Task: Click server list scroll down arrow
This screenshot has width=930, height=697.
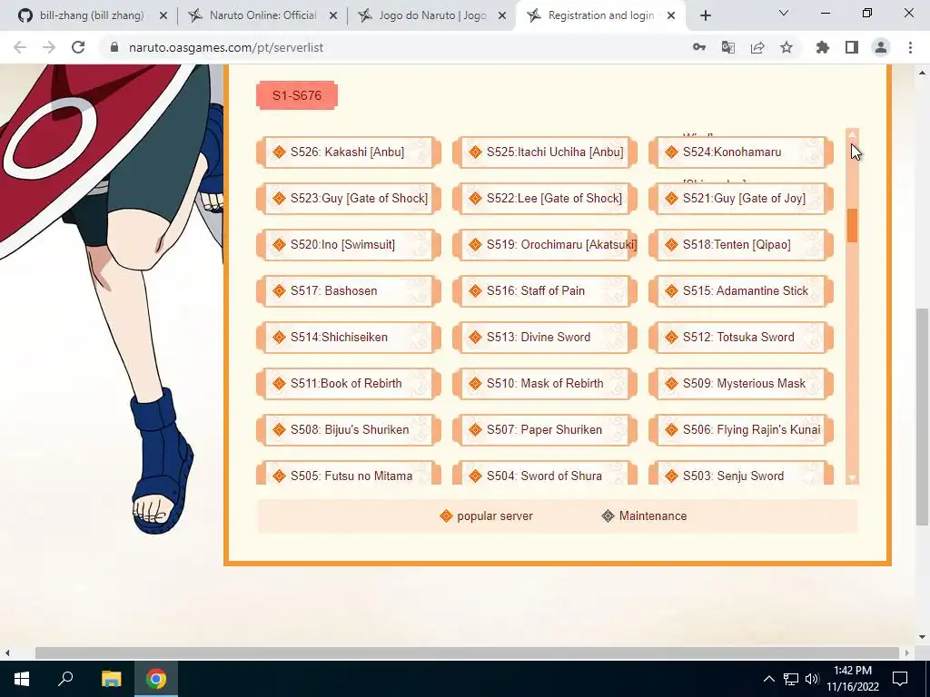Action: pos(852,478)
